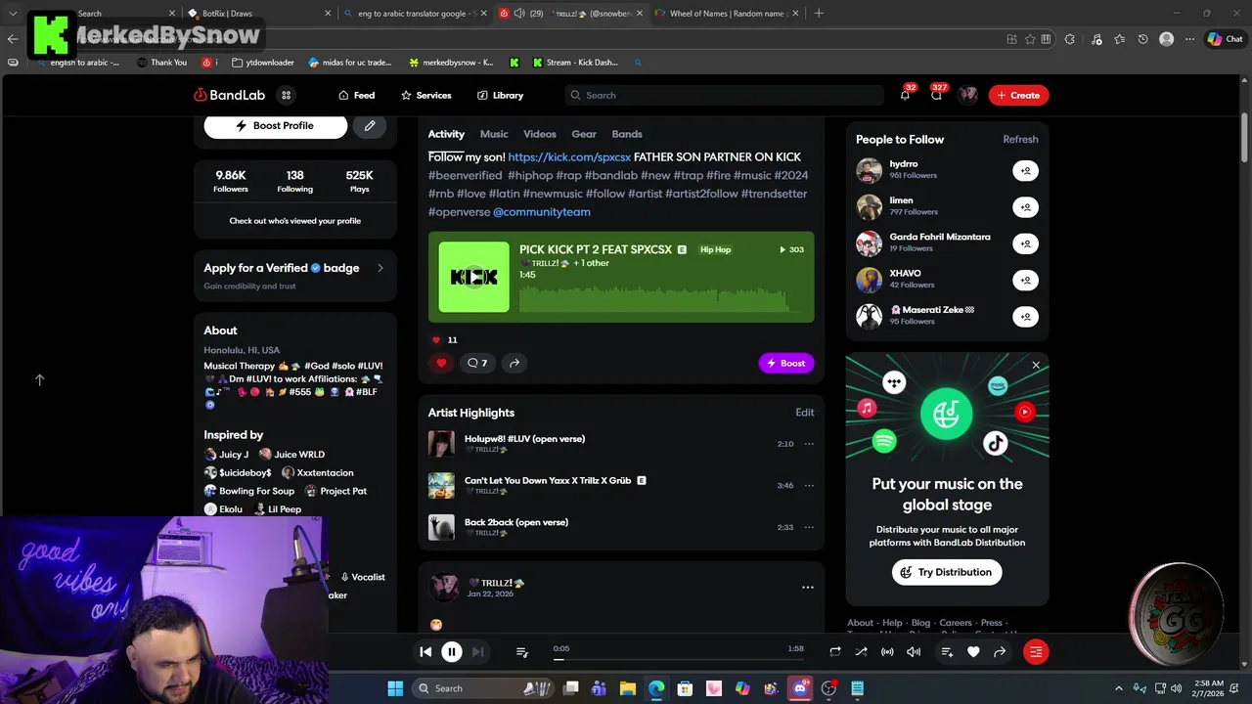Click the Boost Profile button
The height and width of the screenshot is (704, 1252).
point(275,126)
